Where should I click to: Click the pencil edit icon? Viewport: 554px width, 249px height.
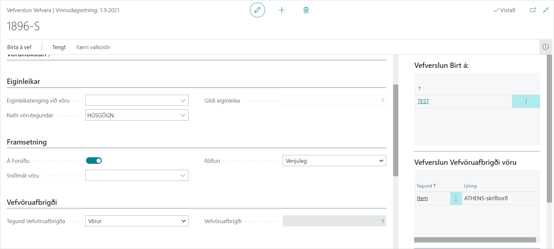[x=257, y=10]
